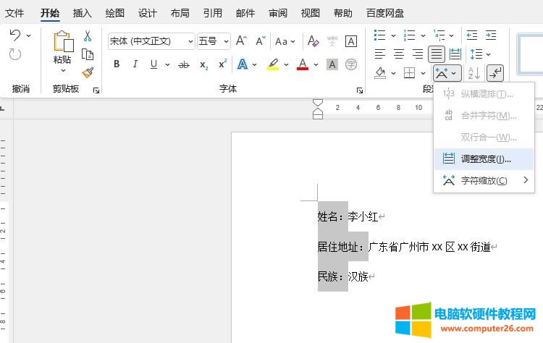Pick the red font color button
The height and width of the screenshot is (343, 543).
tap(303, 64)
